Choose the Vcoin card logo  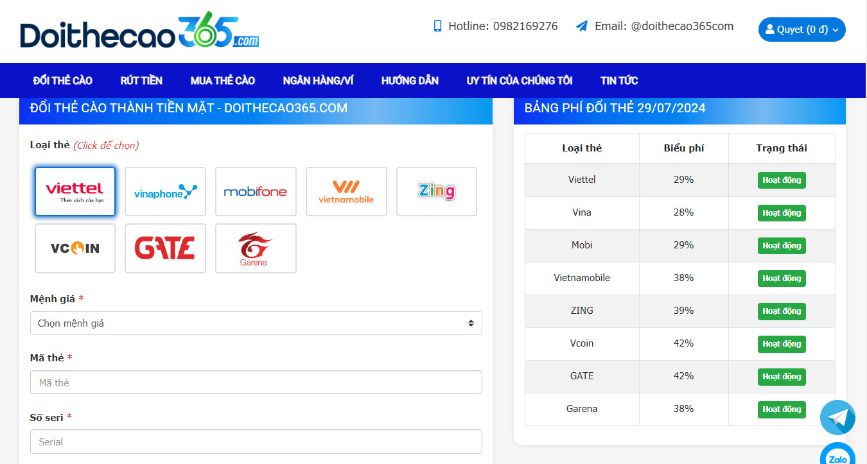point(75,248)
